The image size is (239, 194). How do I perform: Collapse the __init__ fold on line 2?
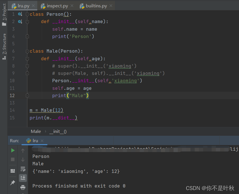[x=27, y=22]
